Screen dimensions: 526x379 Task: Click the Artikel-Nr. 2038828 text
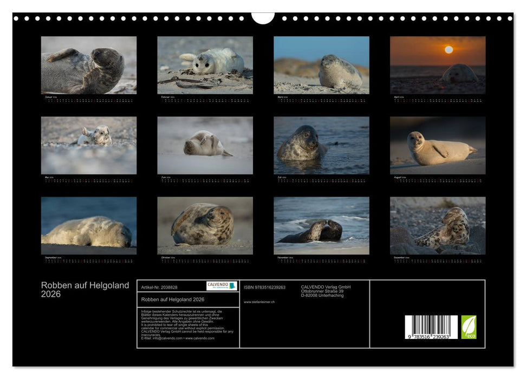pos(159,287)
